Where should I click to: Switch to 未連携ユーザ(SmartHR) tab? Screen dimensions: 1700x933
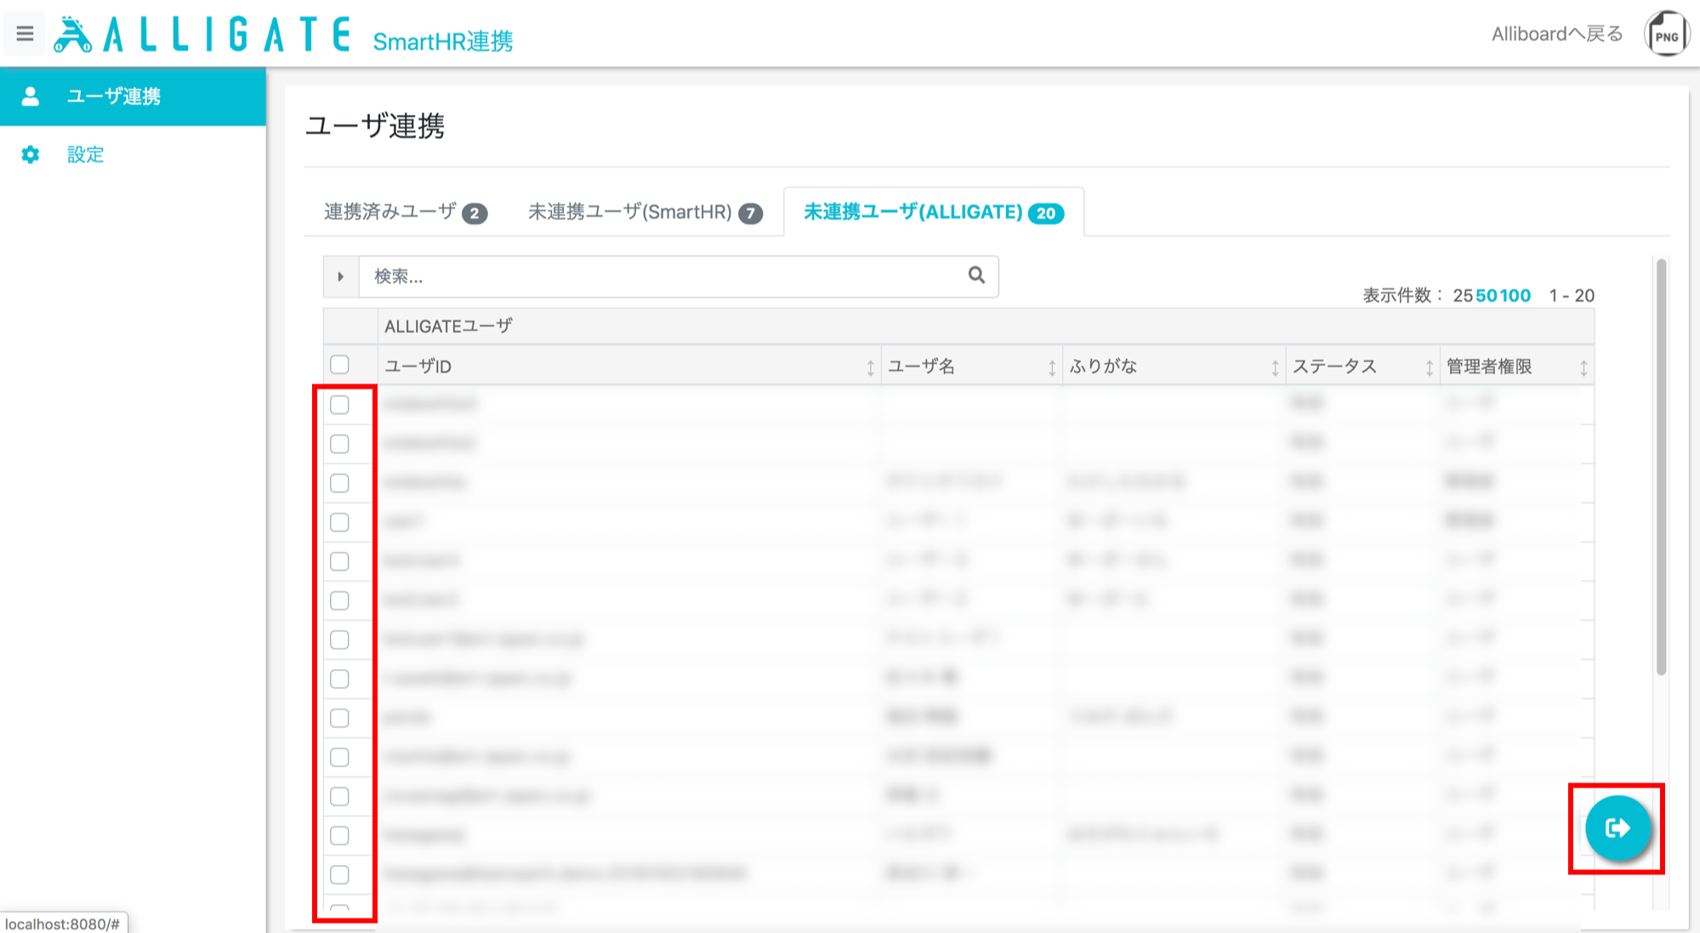[x=645, y=212]
